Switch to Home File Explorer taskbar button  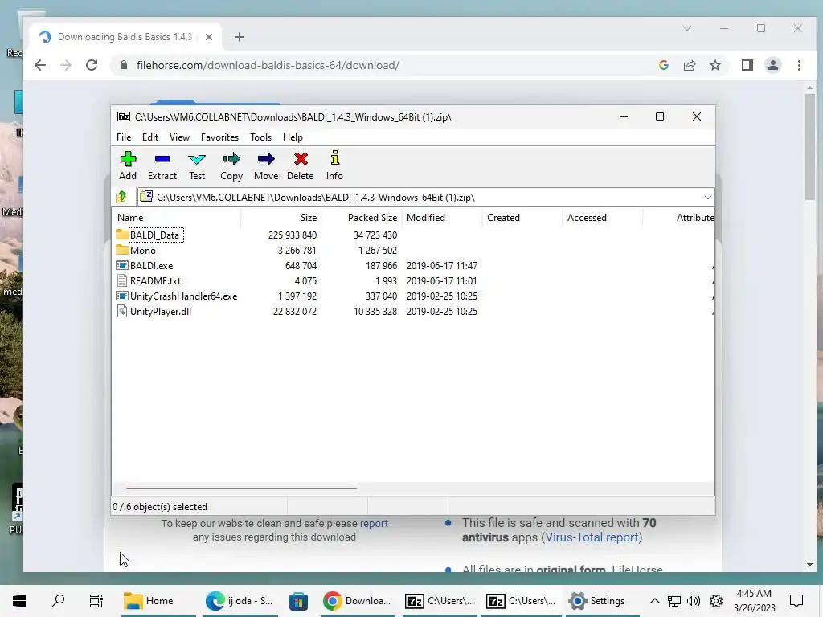tap(159, 601)
